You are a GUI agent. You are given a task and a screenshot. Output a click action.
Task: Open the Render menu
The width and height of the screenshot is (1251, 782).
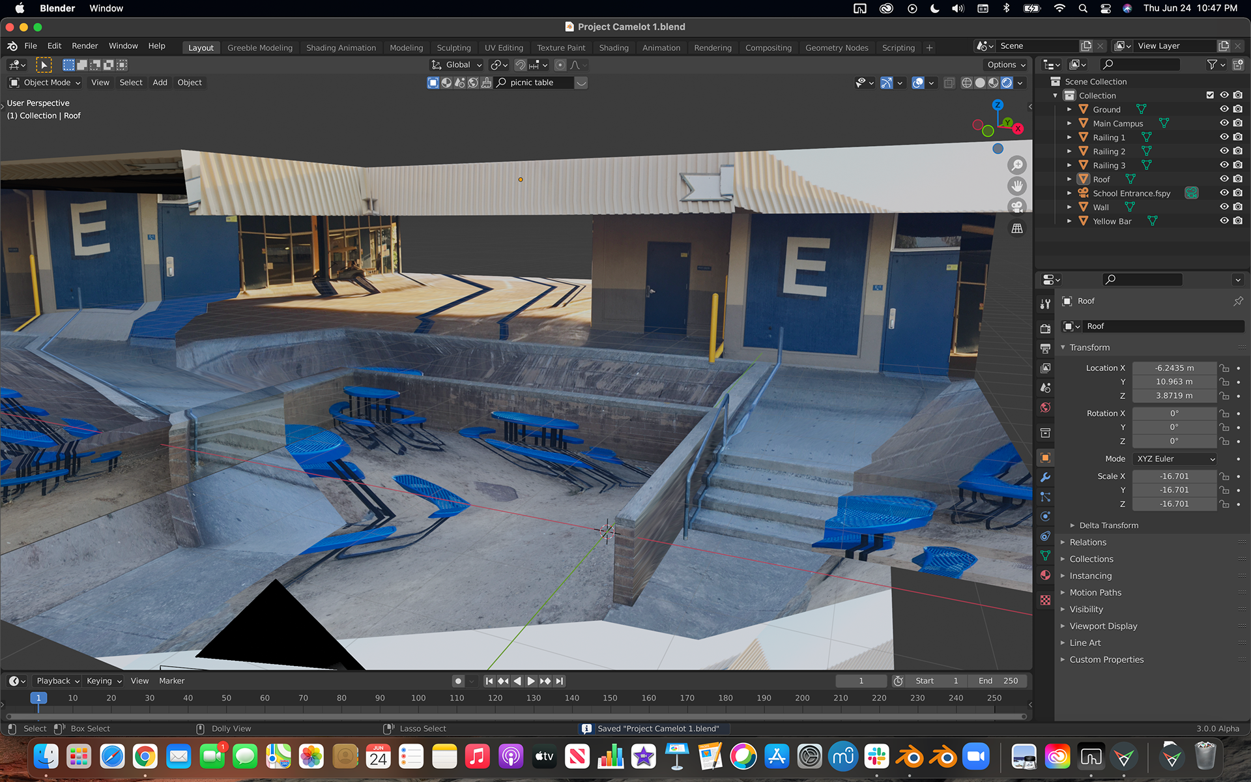tap(85, 46)
